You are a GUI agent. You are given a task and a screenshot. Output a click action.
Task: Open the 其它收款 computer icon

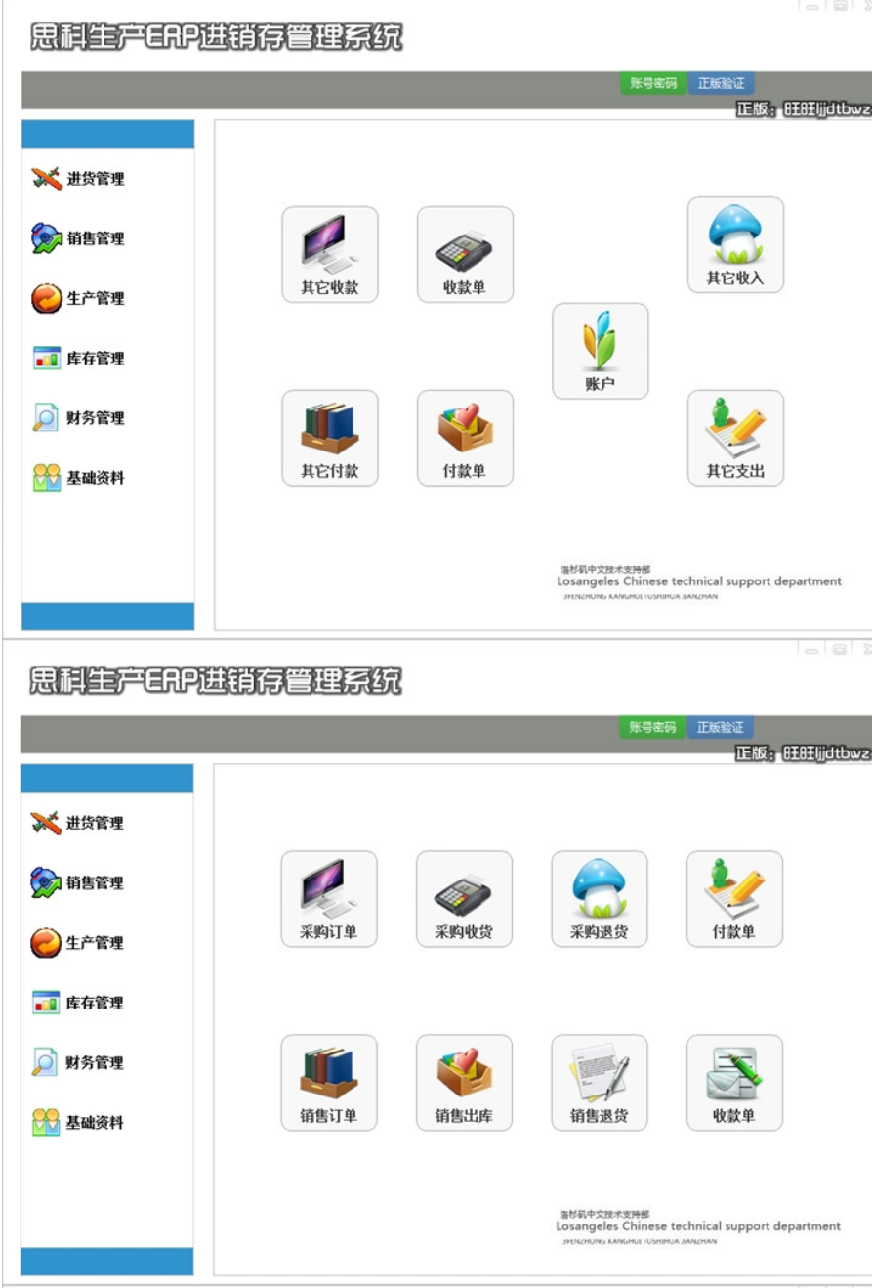(329, 253)
